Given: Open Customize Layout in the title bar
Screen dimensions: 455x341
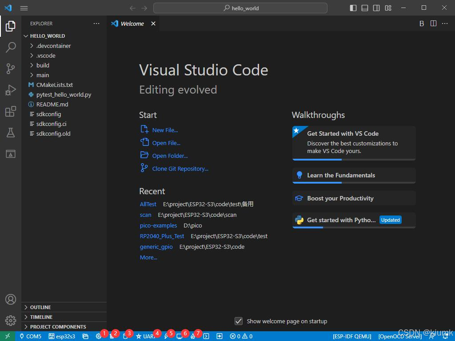Looking at the screenshot, I should 388,8.
